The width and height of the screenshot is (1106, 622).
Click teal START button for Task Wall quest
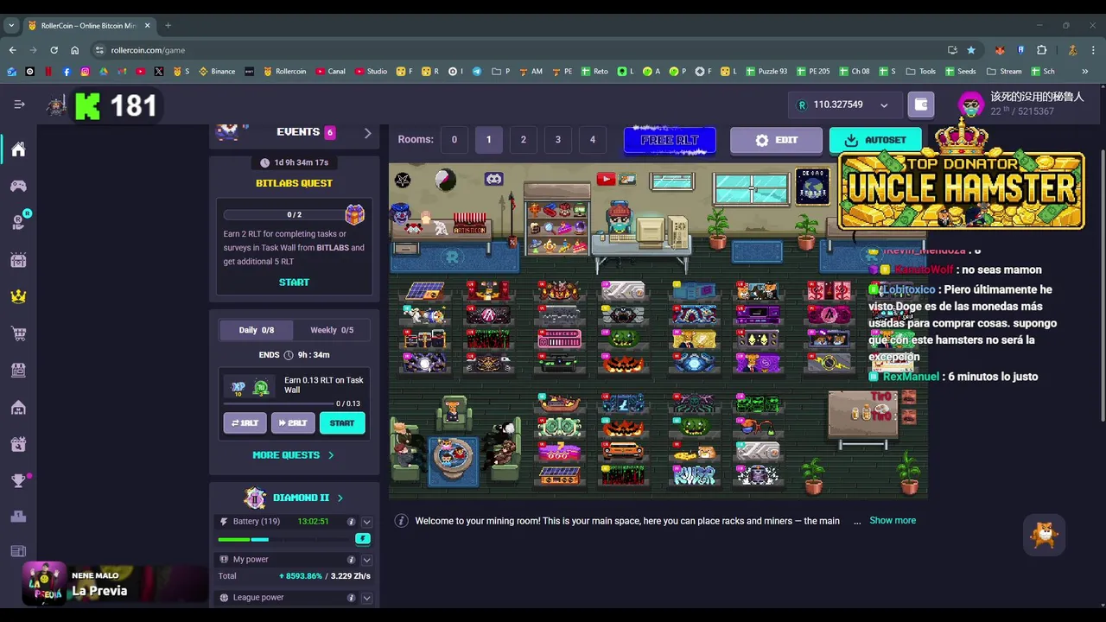[342, 423]
